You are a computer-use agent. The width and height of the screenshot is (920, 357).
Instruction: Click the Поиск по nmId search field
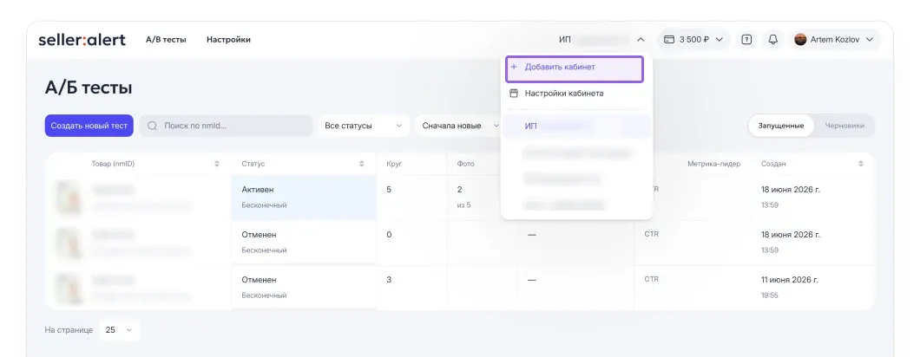click(x=226, y=126)
